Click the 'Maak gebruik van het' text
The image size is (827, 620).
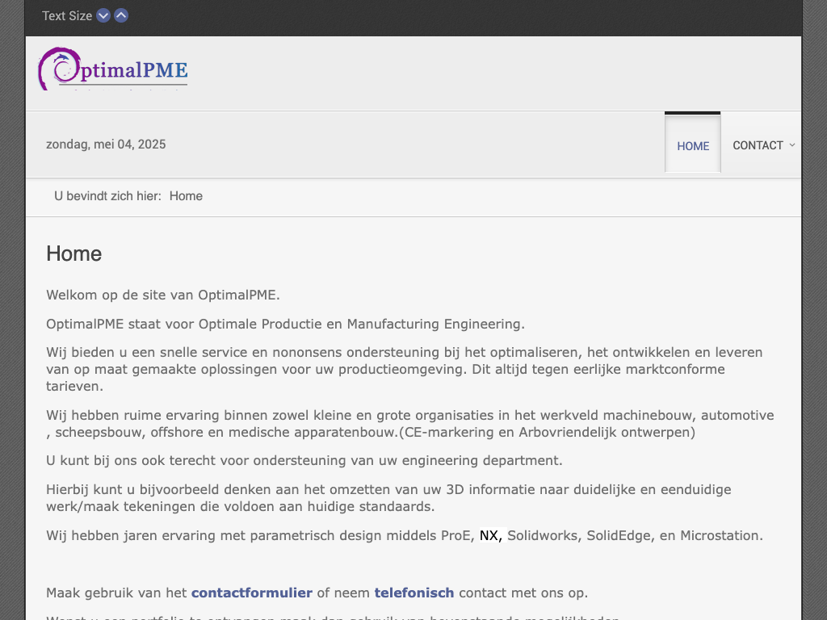pos(116,593)
